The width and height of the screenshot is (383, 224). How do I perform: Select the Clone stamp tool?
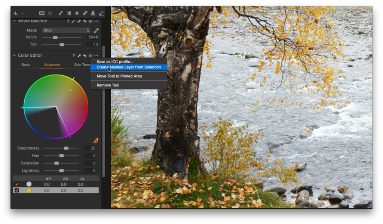[94, 13]
